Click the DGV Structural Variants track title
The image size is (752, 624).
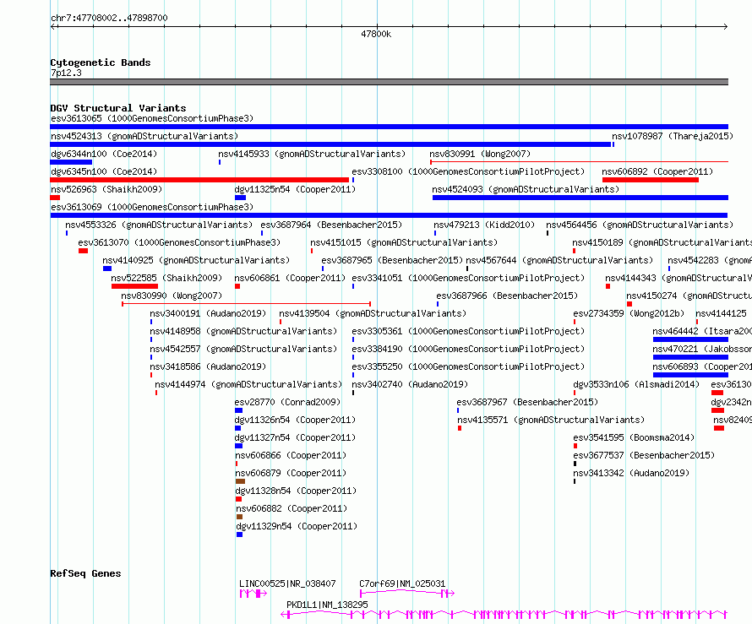pos(118,108)
